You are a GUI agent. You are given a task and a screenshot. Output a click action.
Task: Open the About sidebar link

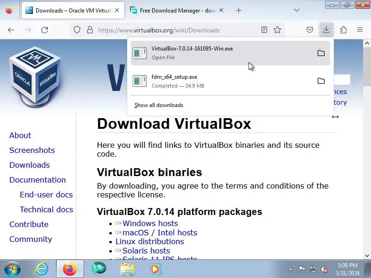tap(20, 135)
